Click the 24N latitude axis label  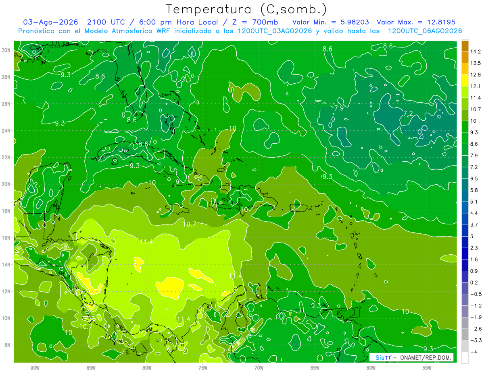point(7,131)
